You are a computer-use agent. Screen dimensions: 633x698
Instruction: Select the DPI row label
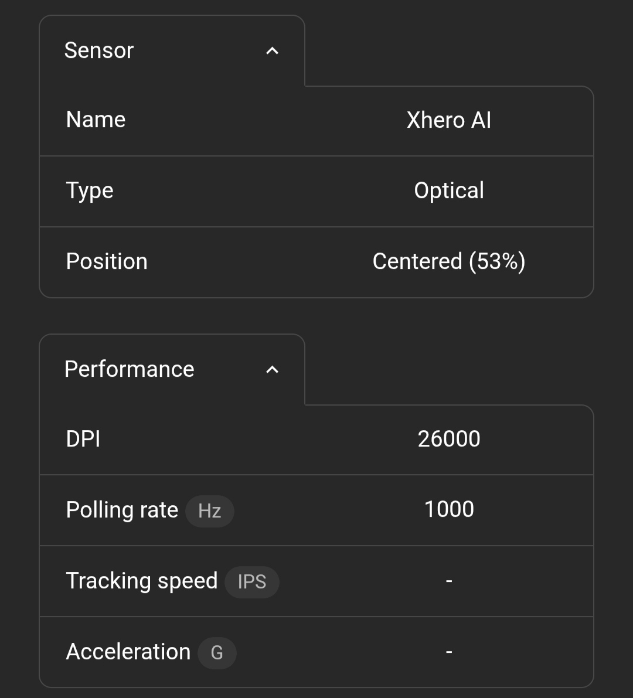pos(83,440)
